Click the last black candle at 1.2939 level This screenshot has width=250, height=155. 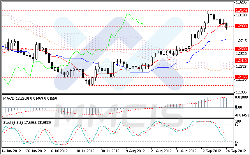coord(226,26)
